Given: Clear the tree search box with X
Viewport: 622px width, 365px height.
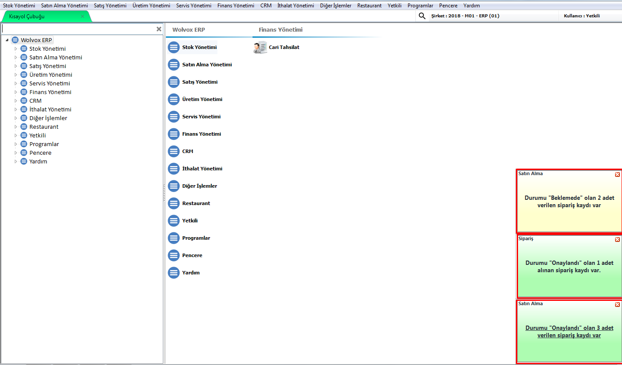Looking at the screenshot, I should (159, 29).
